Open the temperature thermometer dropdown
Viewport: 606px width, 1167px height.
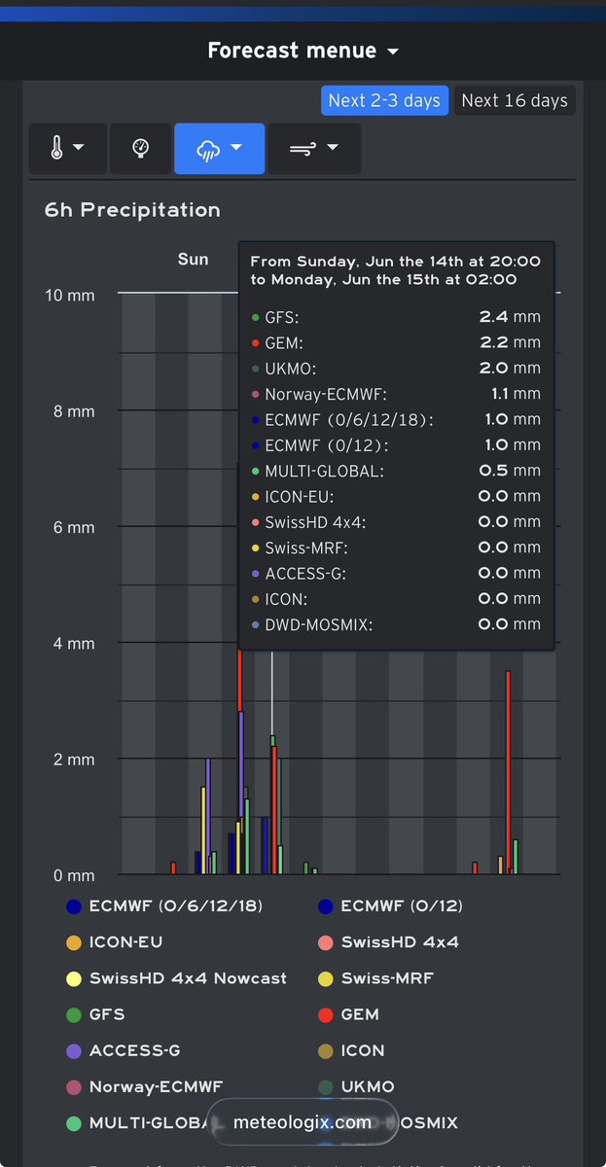(66, 148)
